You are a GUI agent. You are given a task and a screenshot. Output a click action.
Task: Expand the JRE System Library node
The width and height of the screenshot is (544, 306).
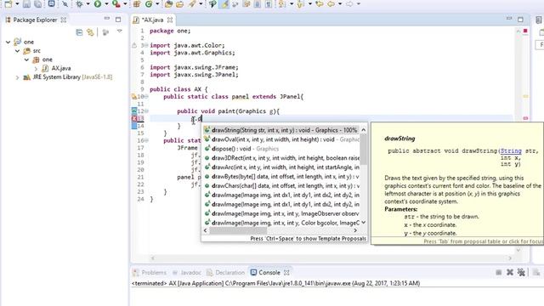point(17,77)
